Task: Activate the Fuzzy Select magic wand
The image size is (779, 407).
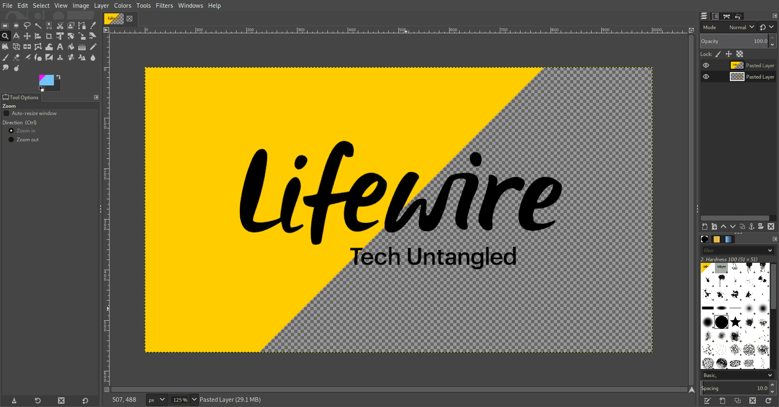Action: coord(38,26)
